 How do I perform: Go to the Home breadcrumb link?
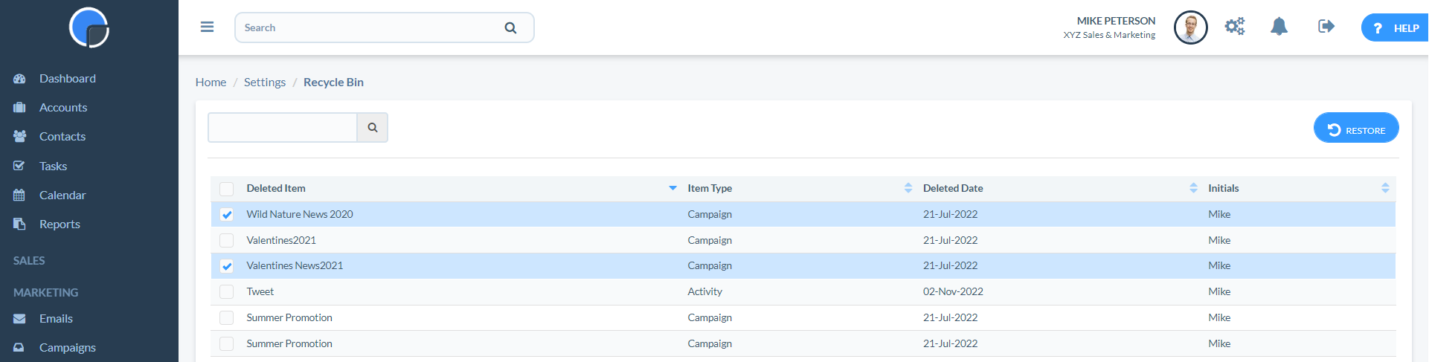pos(211,83)
